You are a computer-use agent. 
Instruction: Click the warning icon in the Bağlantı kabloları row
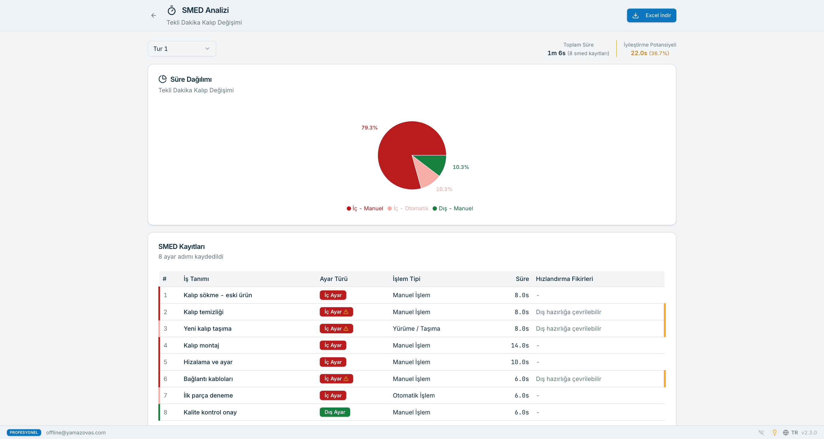coord(346,379)
